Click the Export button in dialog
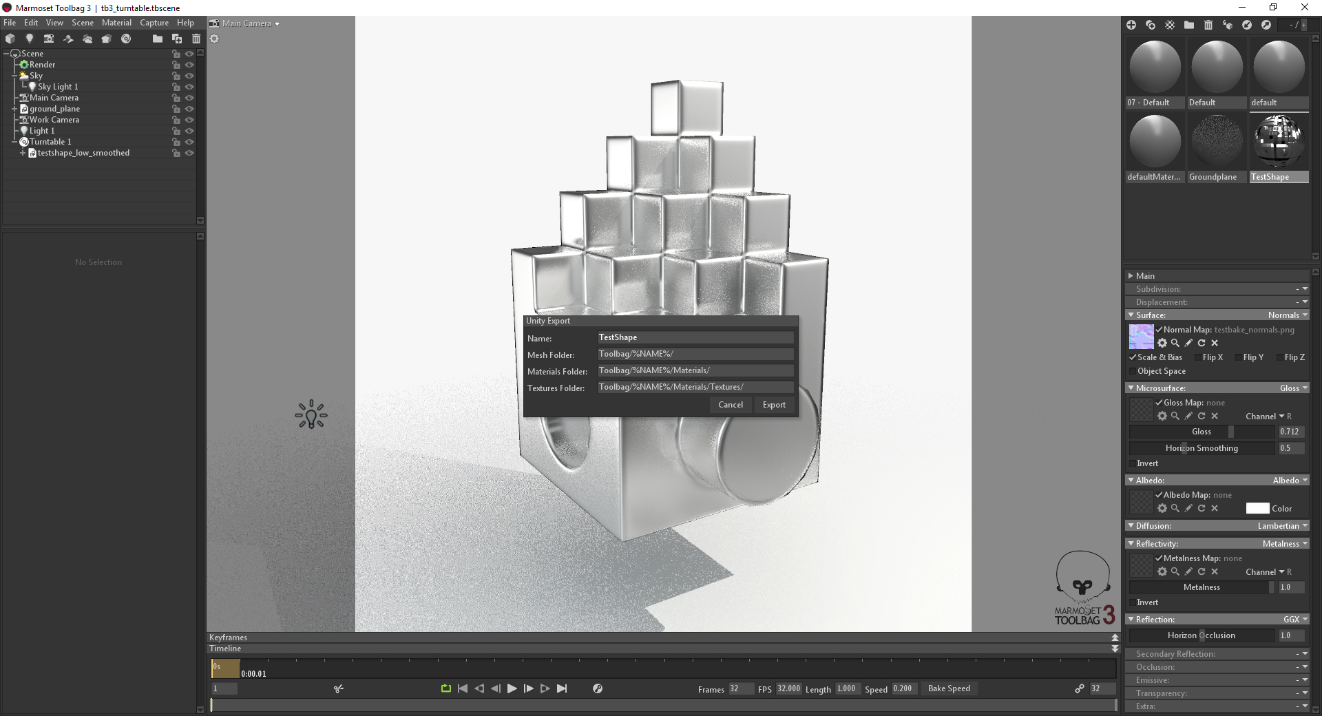Viewport: 1322px width, 716px height. click(774, 405)
